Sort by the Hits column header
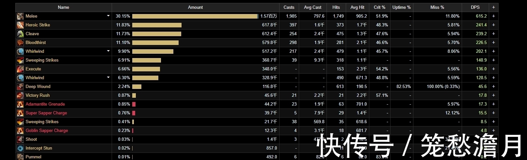 click(336, 7)
